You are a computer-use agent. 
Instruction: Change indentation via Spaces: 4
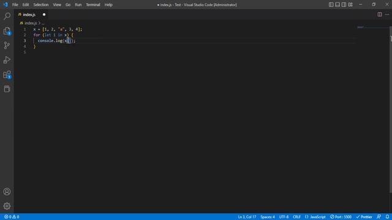coord(267,217)
